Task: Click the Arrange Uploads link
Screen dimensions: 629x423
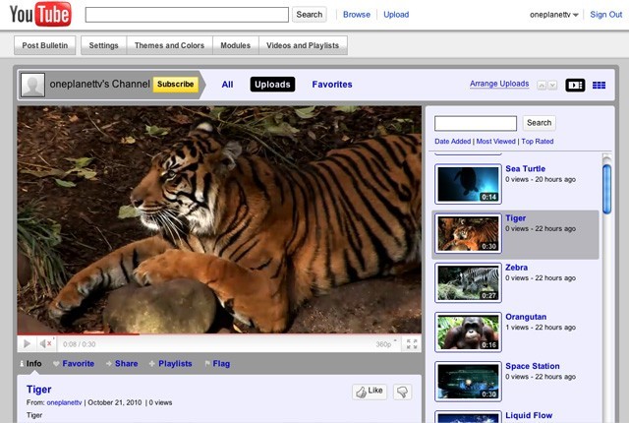Action: coord(499,84)
